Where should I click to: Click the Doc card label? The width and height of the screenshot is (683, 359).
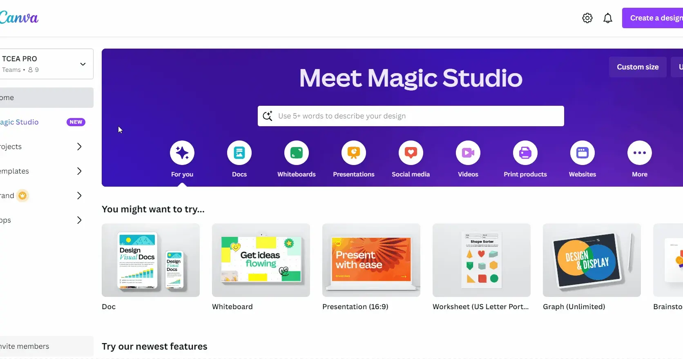(x=109, y=307)
